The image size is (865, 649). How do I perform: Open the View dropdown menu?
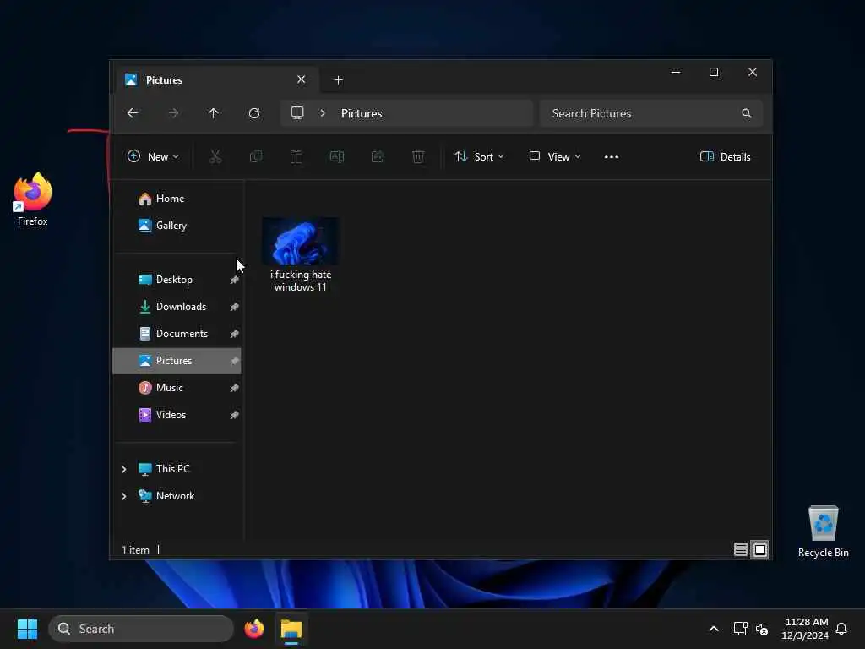pos(554,156)
